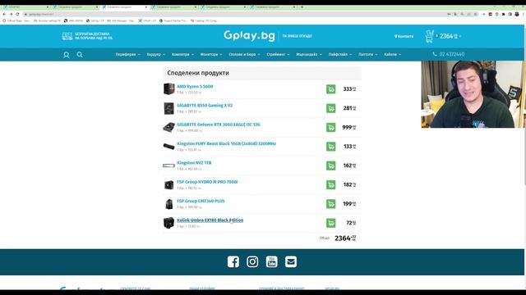
Task: Expand the Столове и бюра menu
Action: pyautogui.click(x=244, y=54)
